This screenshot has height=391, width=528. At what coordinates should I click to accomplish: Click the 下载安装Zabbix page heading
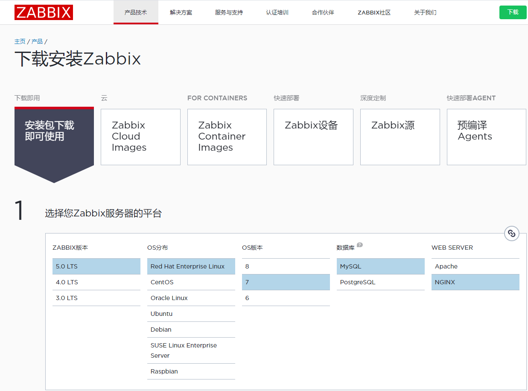click(78, 59)
